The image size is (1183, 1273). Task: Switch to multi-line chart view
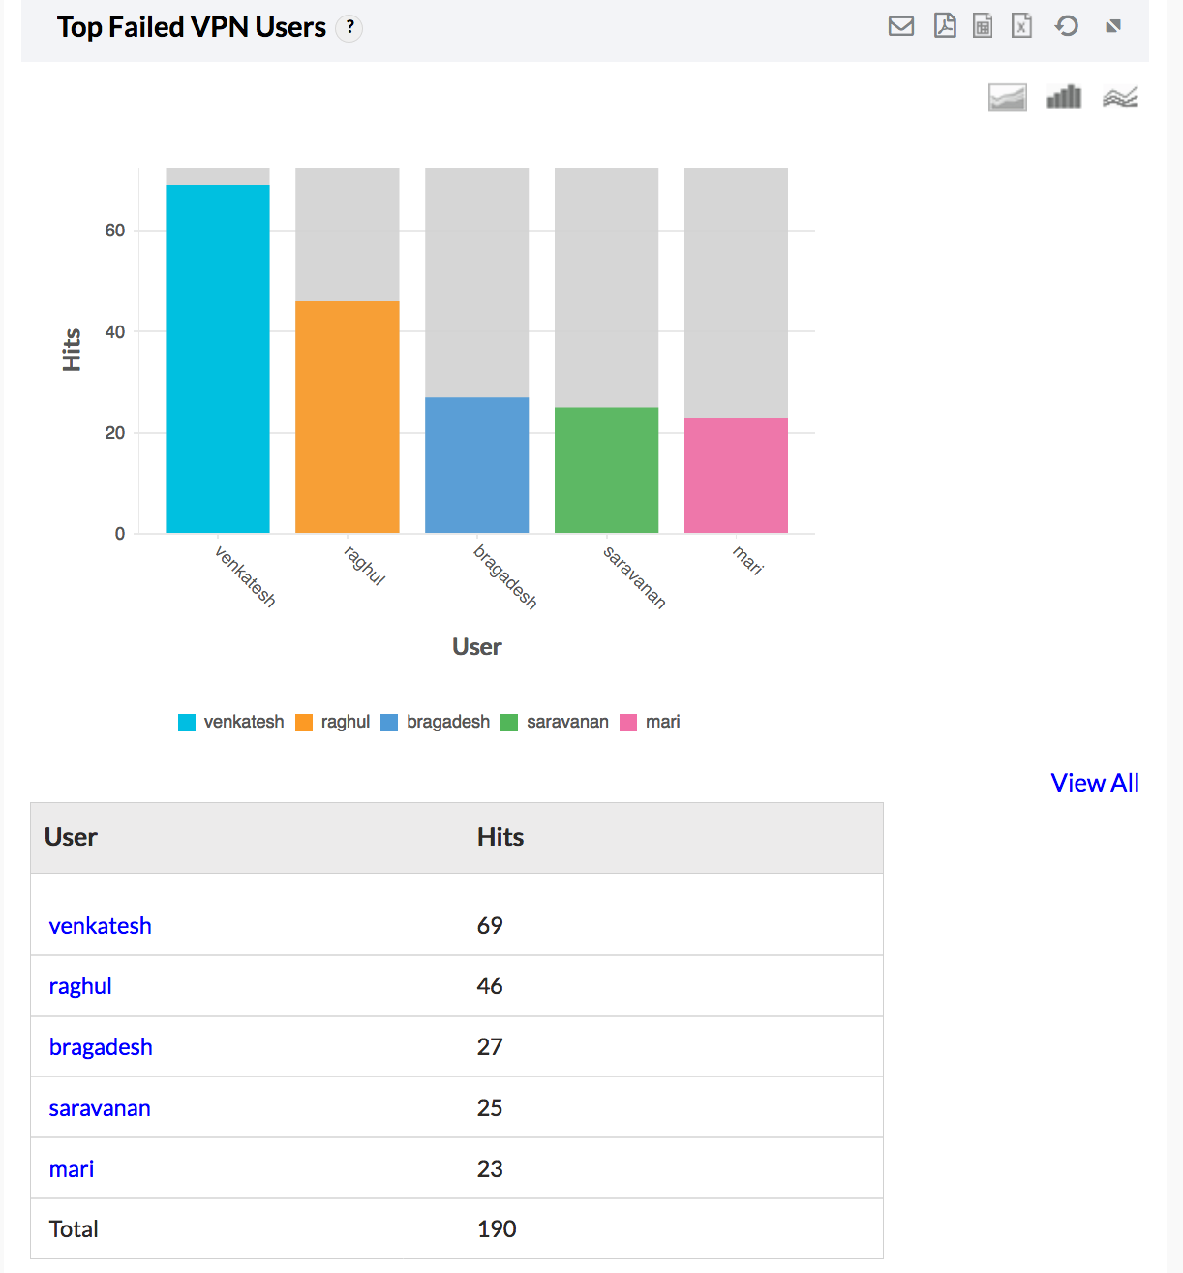[1120, 97]
